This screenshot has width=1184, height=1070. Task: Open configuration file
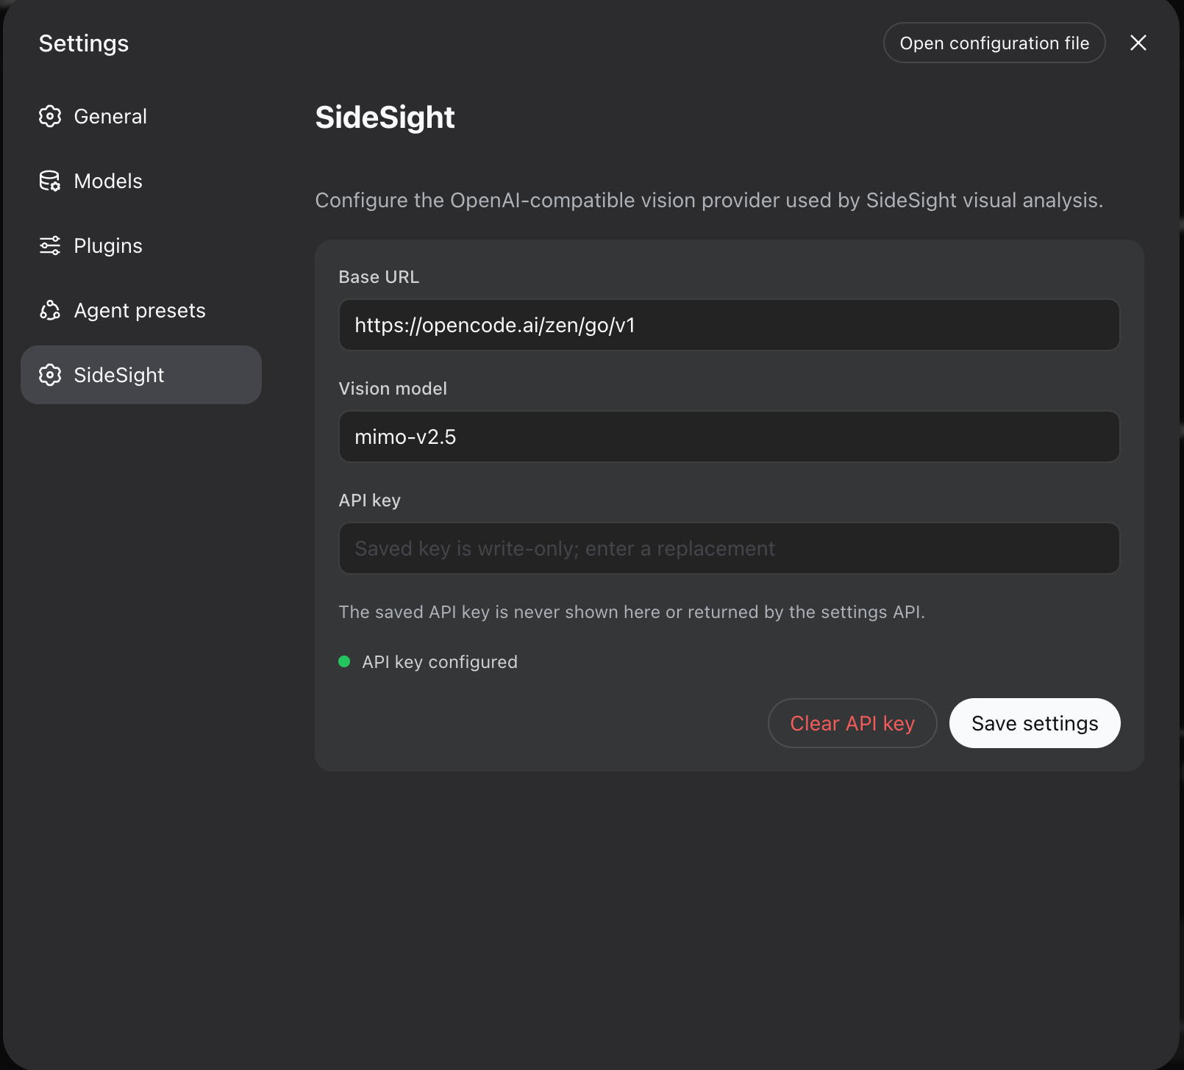[x=994, y=43]
